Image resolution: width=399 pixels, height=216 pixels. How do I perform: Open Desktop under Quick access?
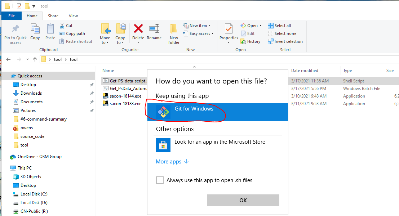[x=28, y=85]
